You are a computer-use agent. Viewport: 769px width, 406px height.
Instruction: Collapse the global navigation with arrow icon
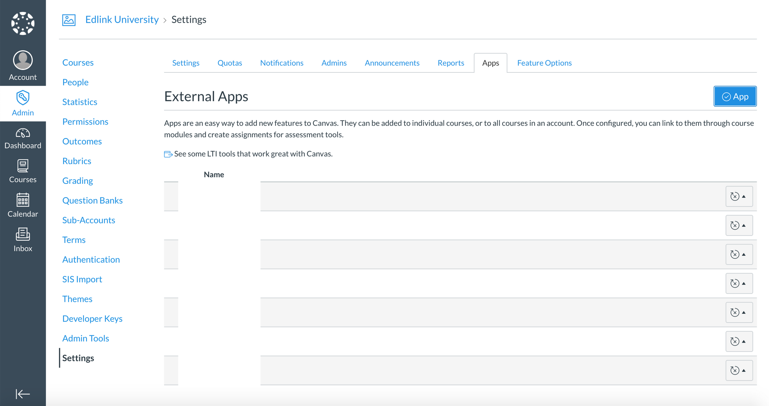(23, 394)
